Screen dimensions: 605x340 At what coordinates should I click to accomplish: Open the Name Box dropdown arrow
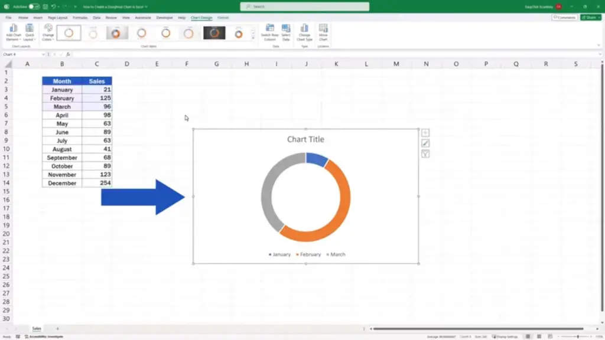[43, 54]
